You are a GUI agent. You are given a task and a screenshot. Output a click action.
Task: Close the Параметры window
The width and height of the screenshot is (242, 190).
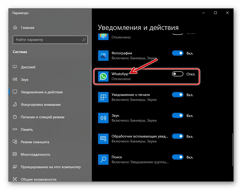click(227, 13)
